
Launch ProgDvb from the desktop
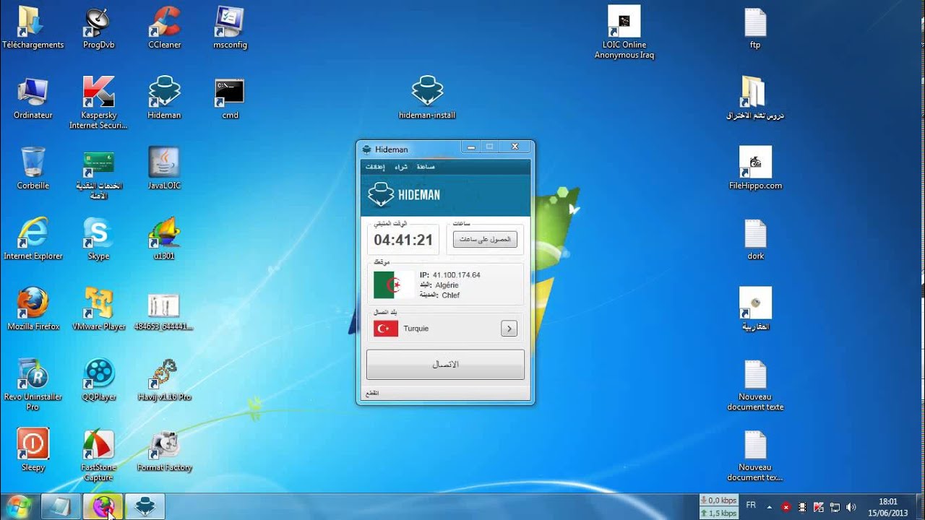coord(98,27)
